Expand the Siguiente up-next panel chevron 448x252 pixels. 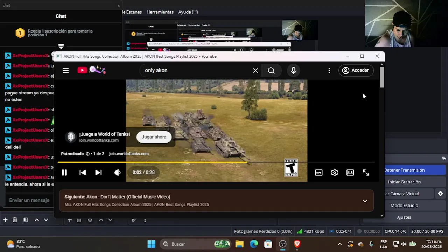pos(365,201)
